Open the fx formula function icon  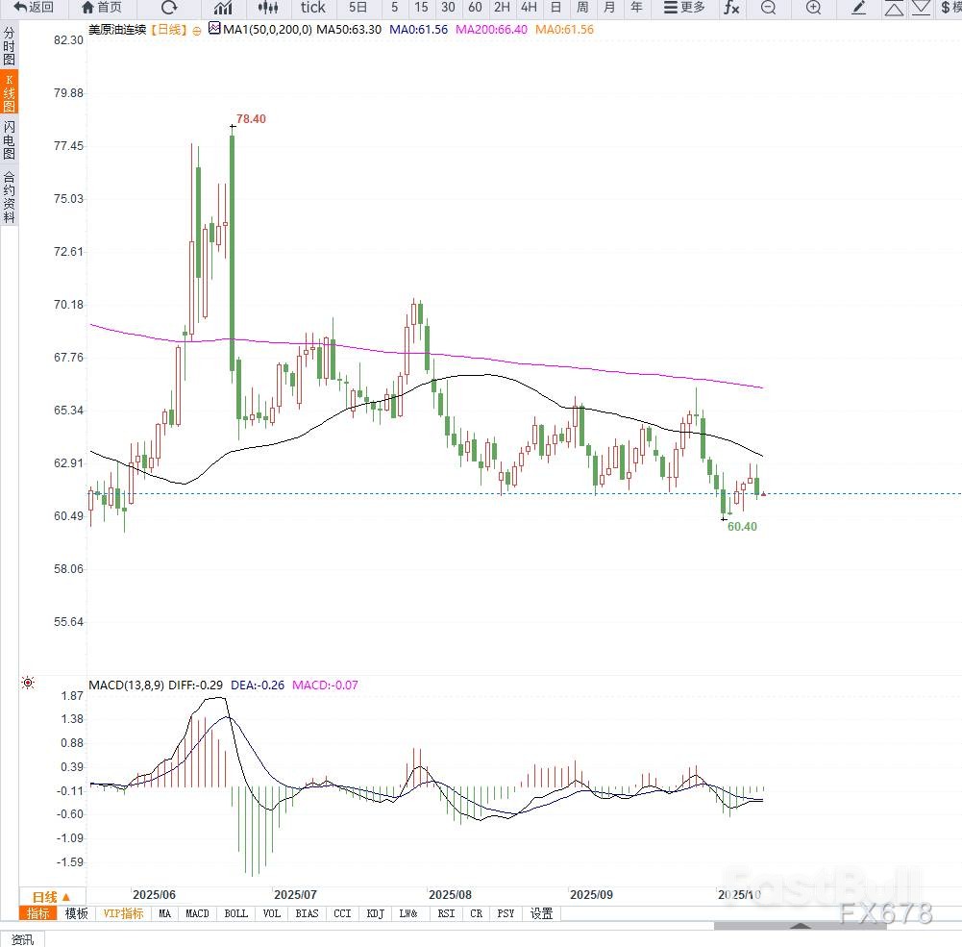[x=731, y=8]
